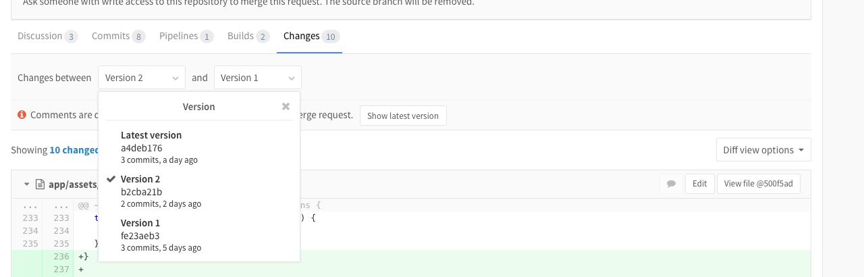Collapse the app/assets file diff with the caret
864x277 pixels.
[26, 184]
